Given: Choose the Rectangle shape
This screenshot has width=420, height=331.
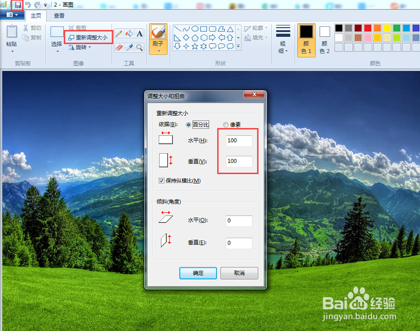Looking at the screenshot, I should (x=204, y=29).
